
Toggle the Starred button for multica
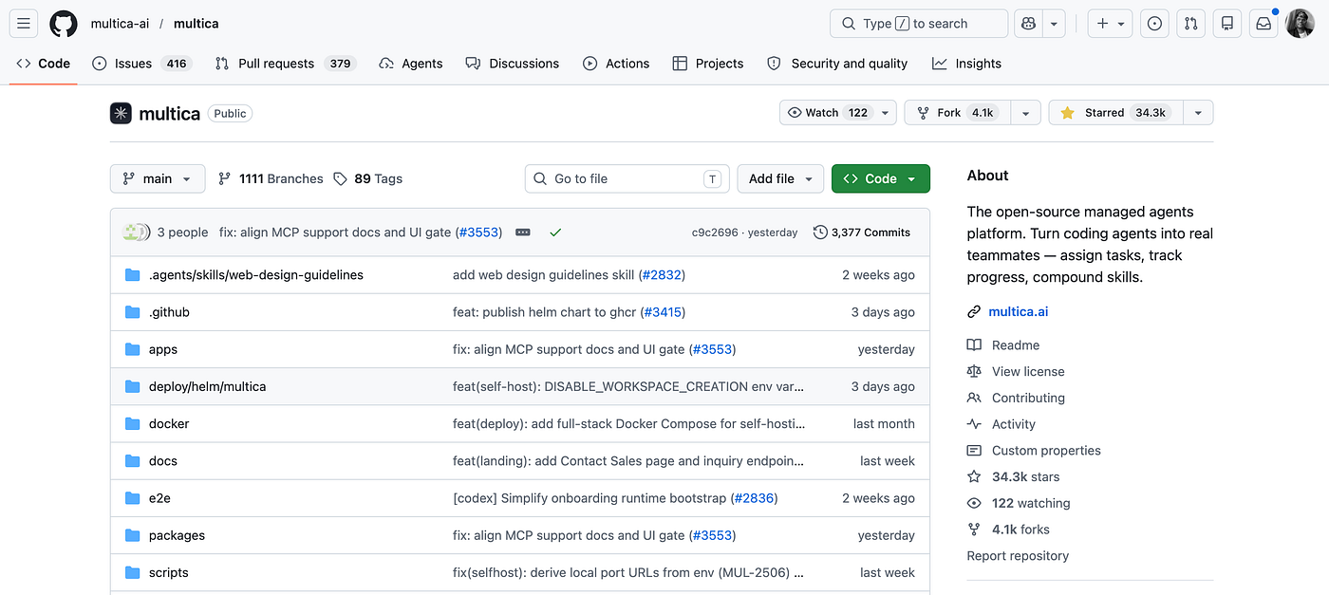1116,113
